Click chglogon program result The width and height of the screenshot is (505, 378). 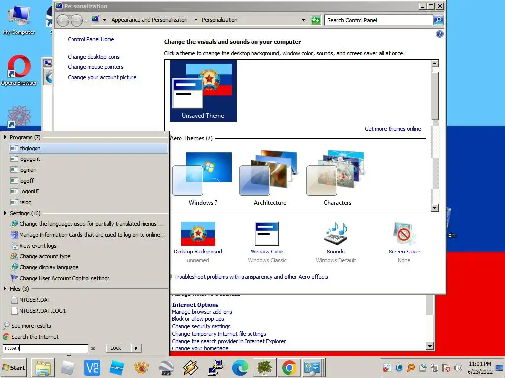89,148
